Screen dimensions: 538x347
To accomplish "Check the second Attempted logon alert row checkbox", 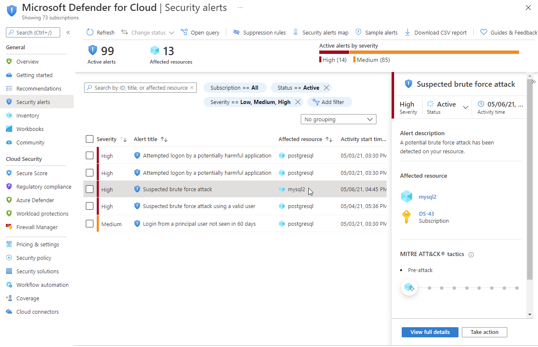I will point(90,173).
